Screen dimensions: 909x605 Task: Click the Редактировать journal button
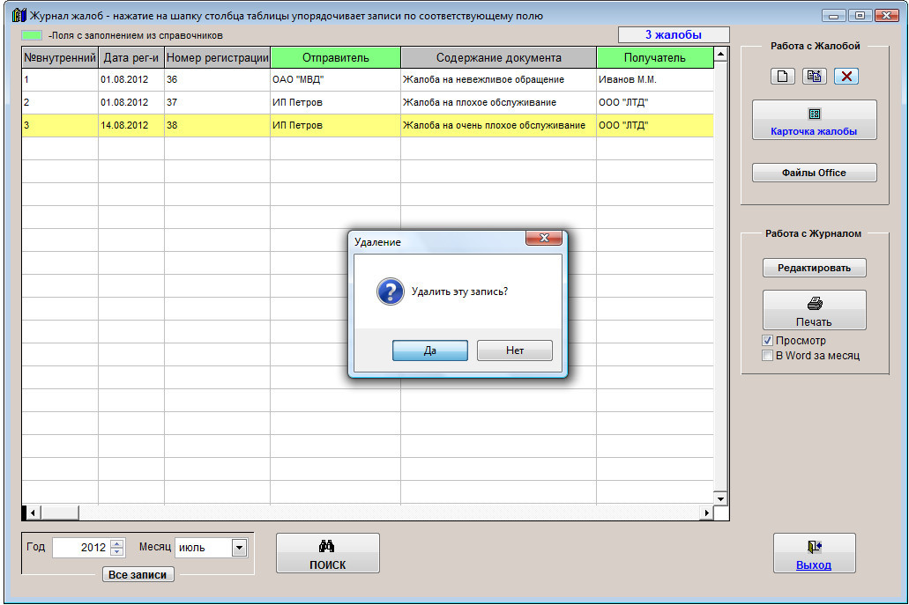814,268
